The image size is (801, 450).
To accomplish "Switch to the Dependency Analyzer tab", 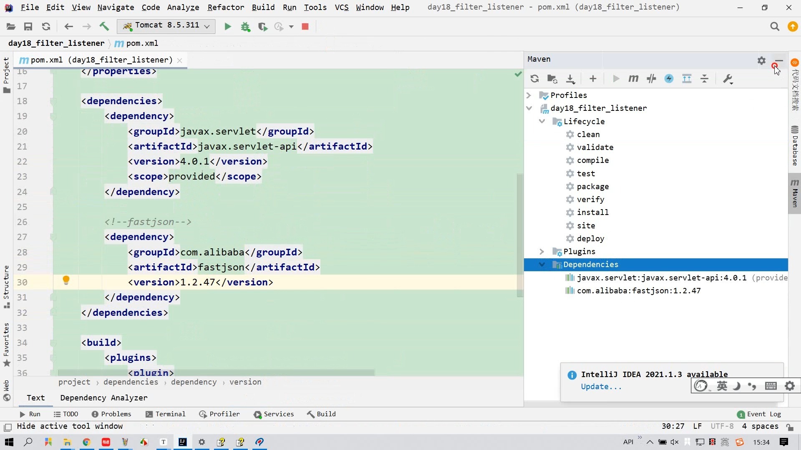I will pyautogui.click(x=103, y=398).
